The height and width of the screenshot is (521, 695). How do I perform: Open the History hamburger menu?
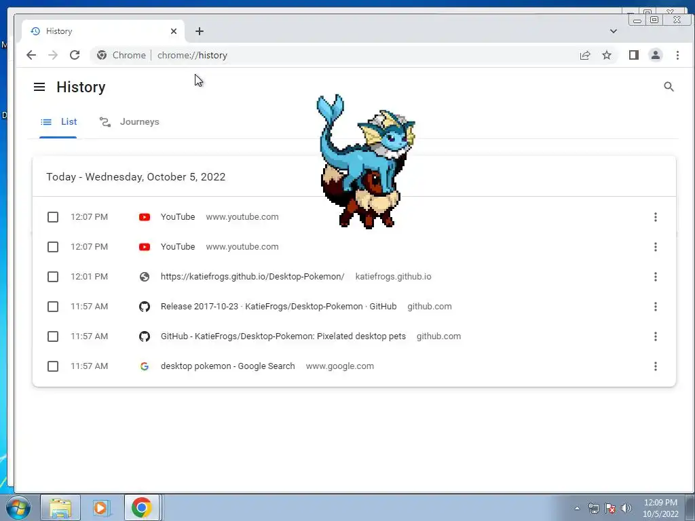(39, 87)
